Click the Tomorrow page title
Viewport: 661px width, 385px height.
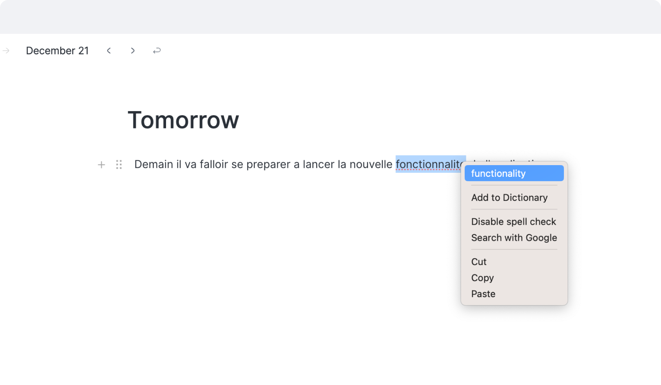(183, 120)
